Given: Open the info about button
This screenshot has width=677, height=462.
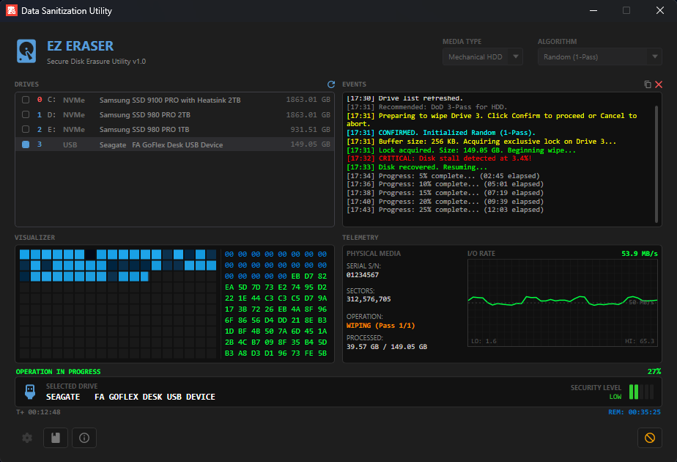Looking at the screenshot, I should [84, 438].
